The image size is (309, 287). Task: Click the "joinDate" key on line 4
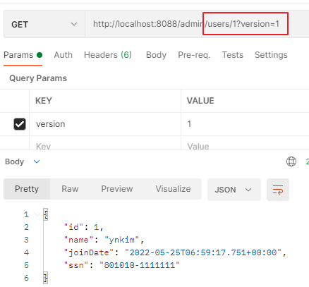click(89, 252)
